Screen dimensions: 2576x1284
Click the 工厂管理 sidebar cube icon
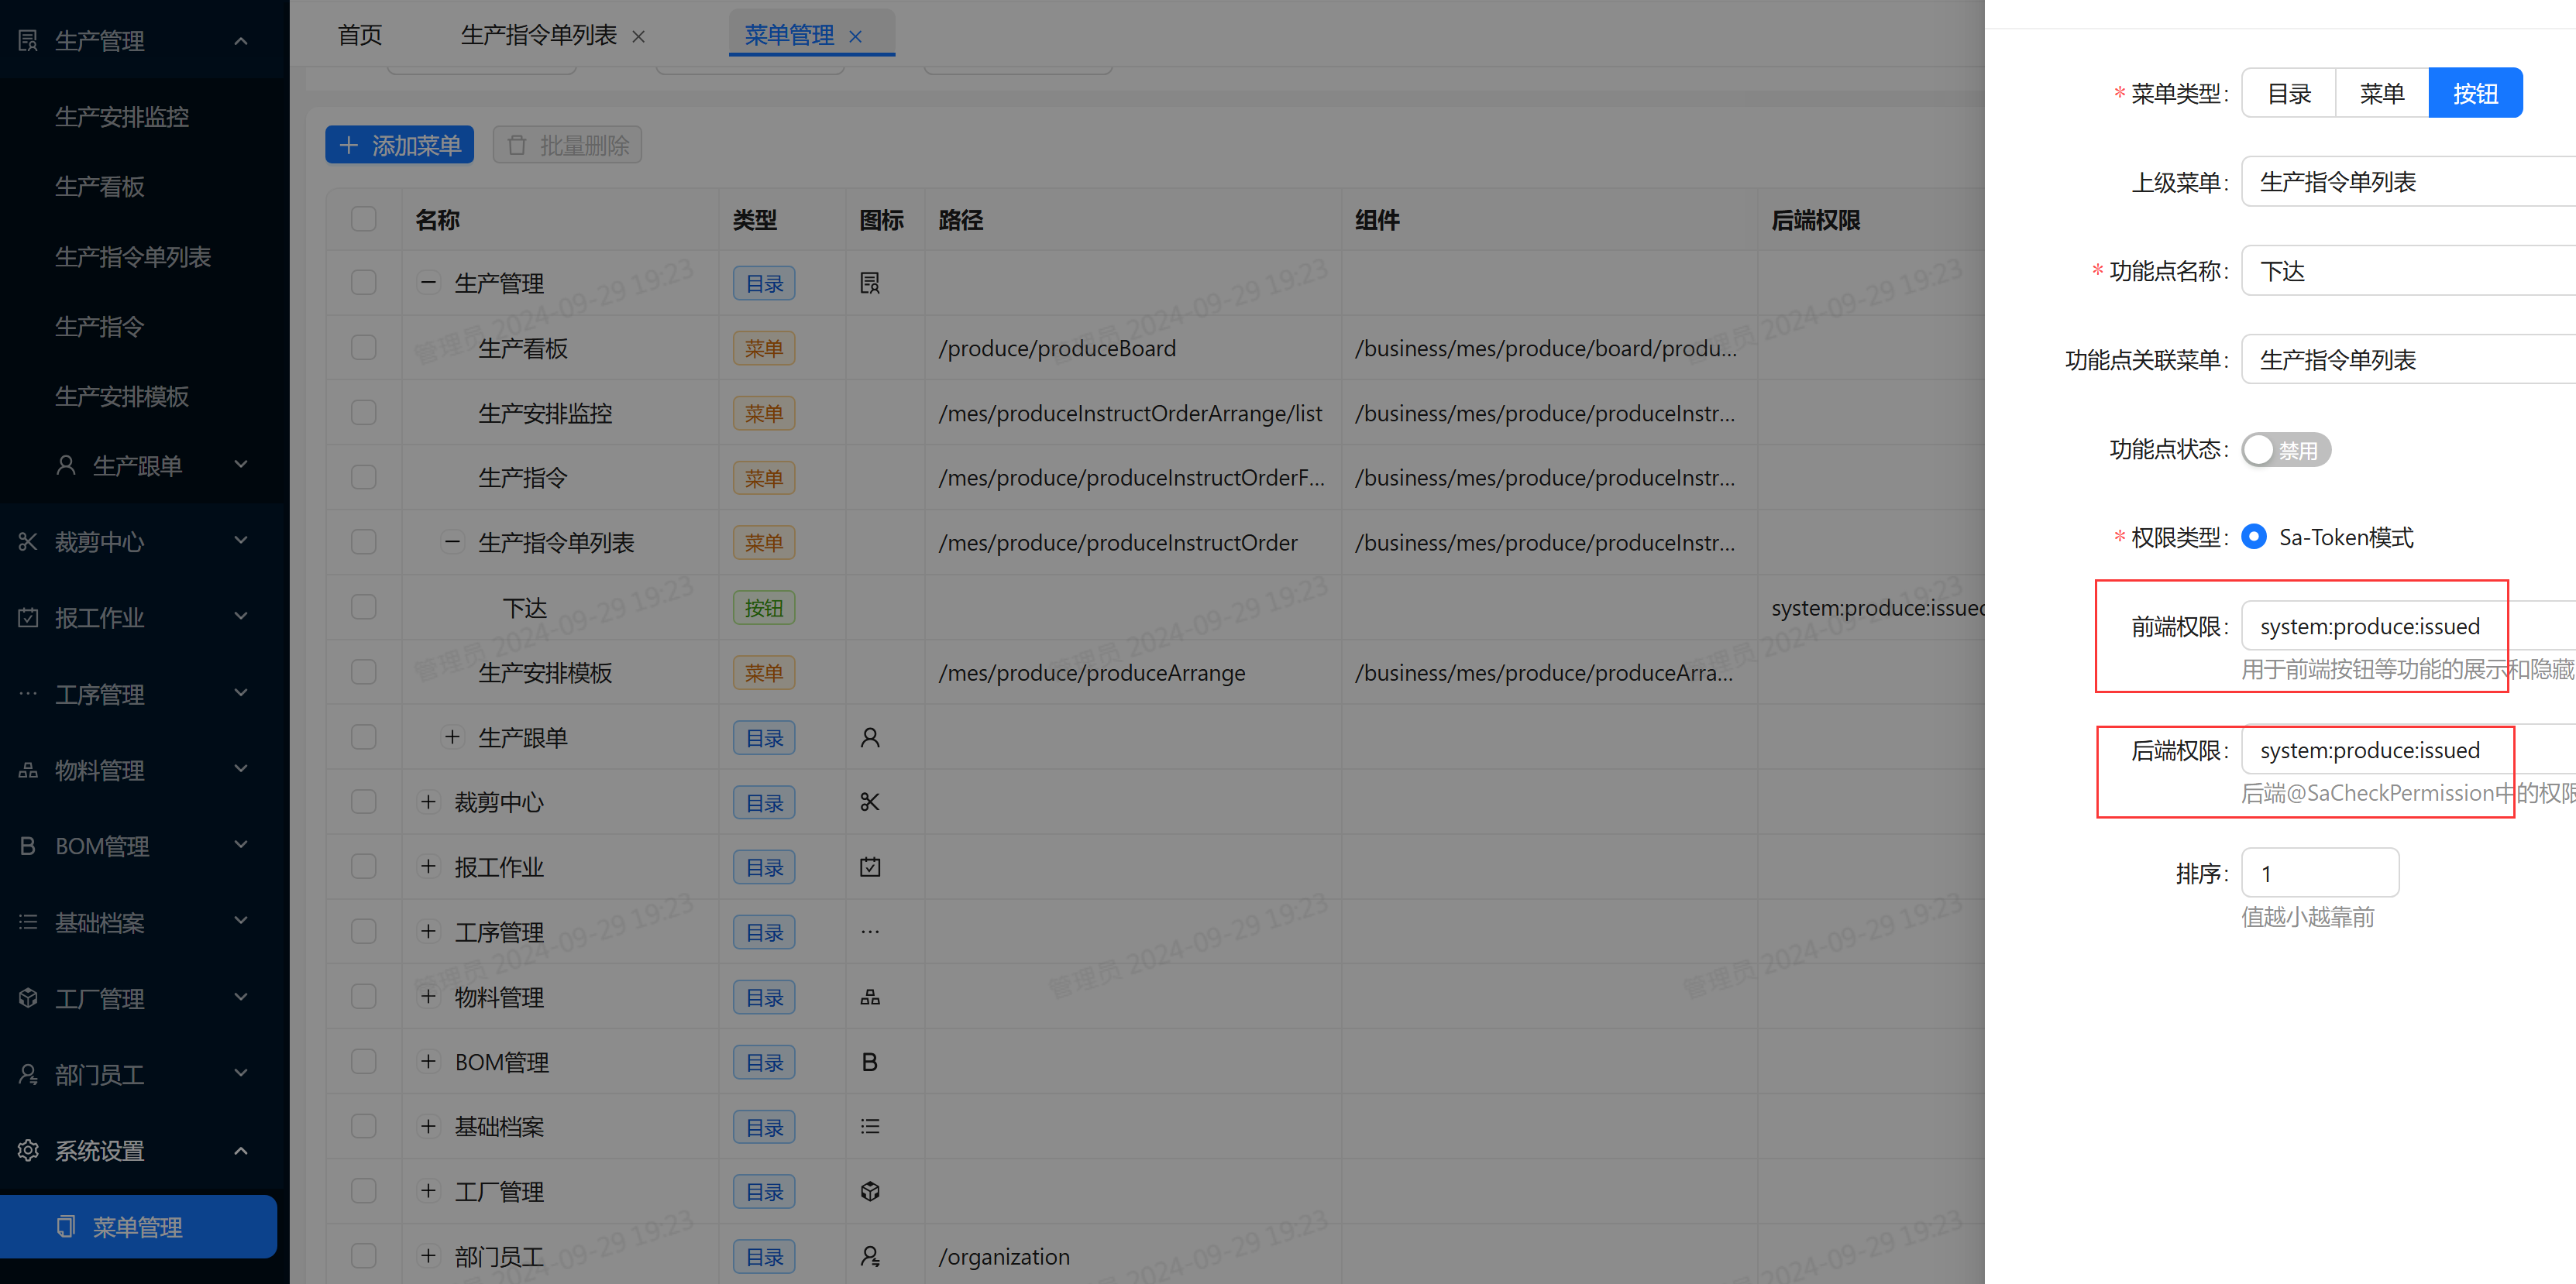[28, 998]
